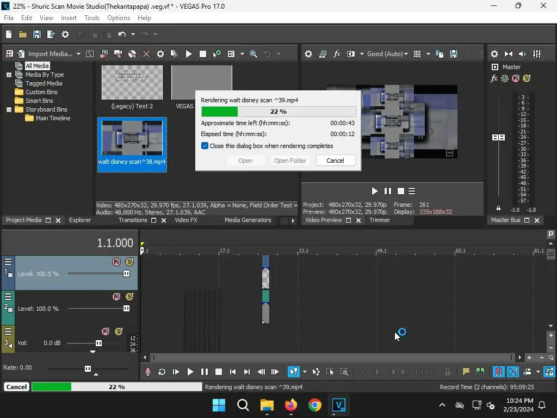
Task: Show more docked tabs with right arrow
Action: [x=293, y=220]
